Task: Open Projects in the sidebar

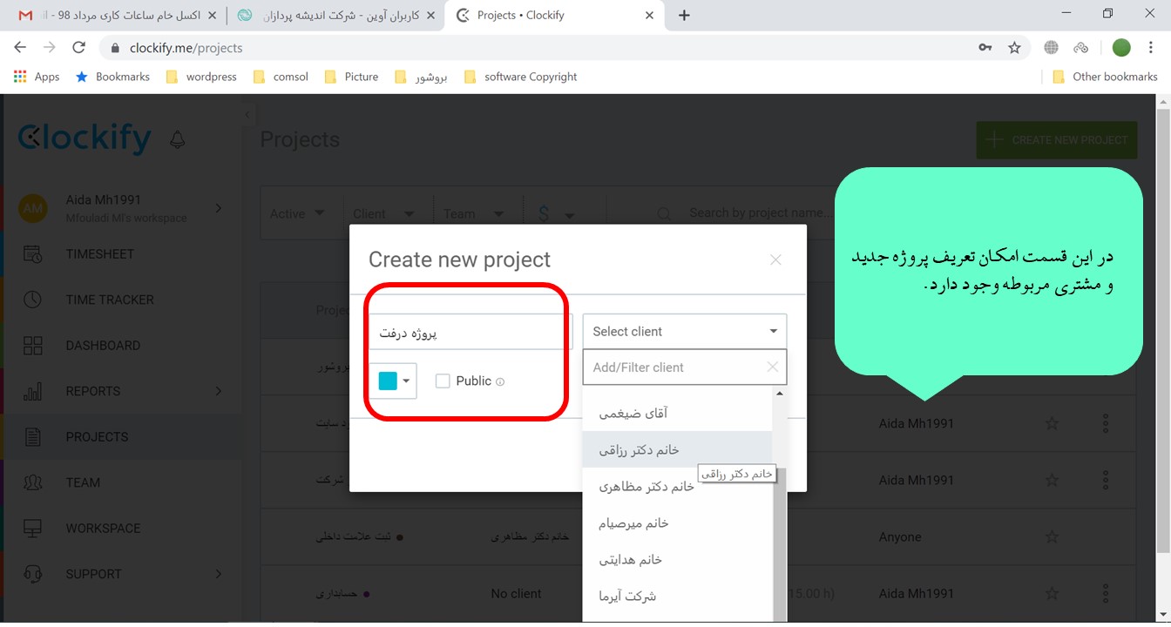Action: [x=97, y=437]
